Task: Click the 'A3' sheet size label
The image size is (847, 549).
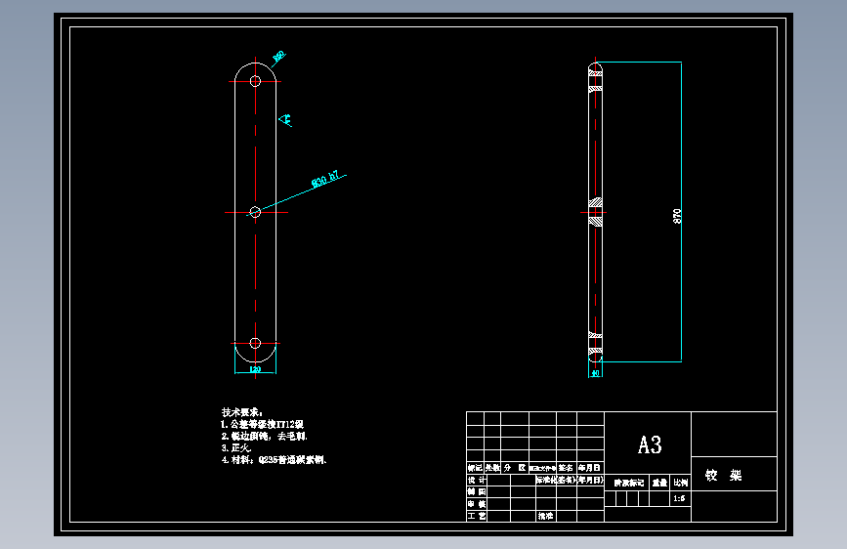Action: point(650,445)
